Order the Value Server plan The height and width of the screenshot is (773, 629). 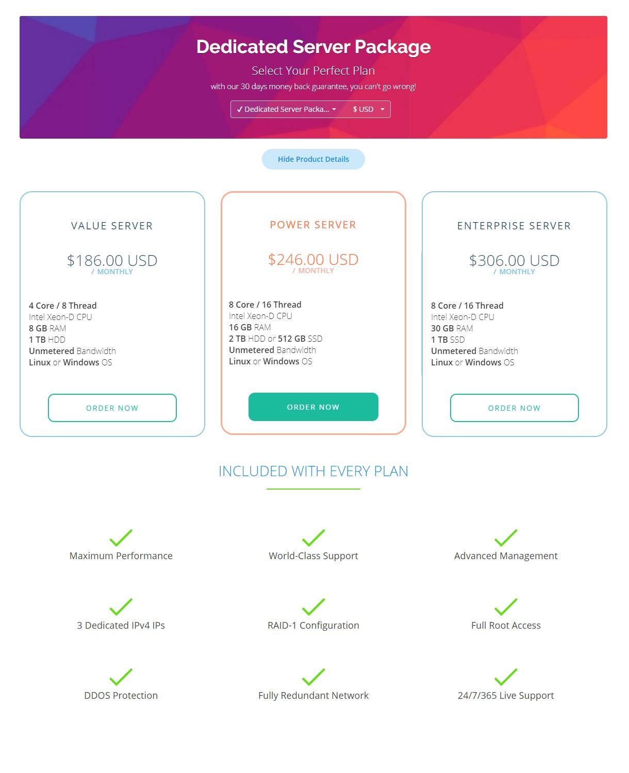(x=112, y=408)
